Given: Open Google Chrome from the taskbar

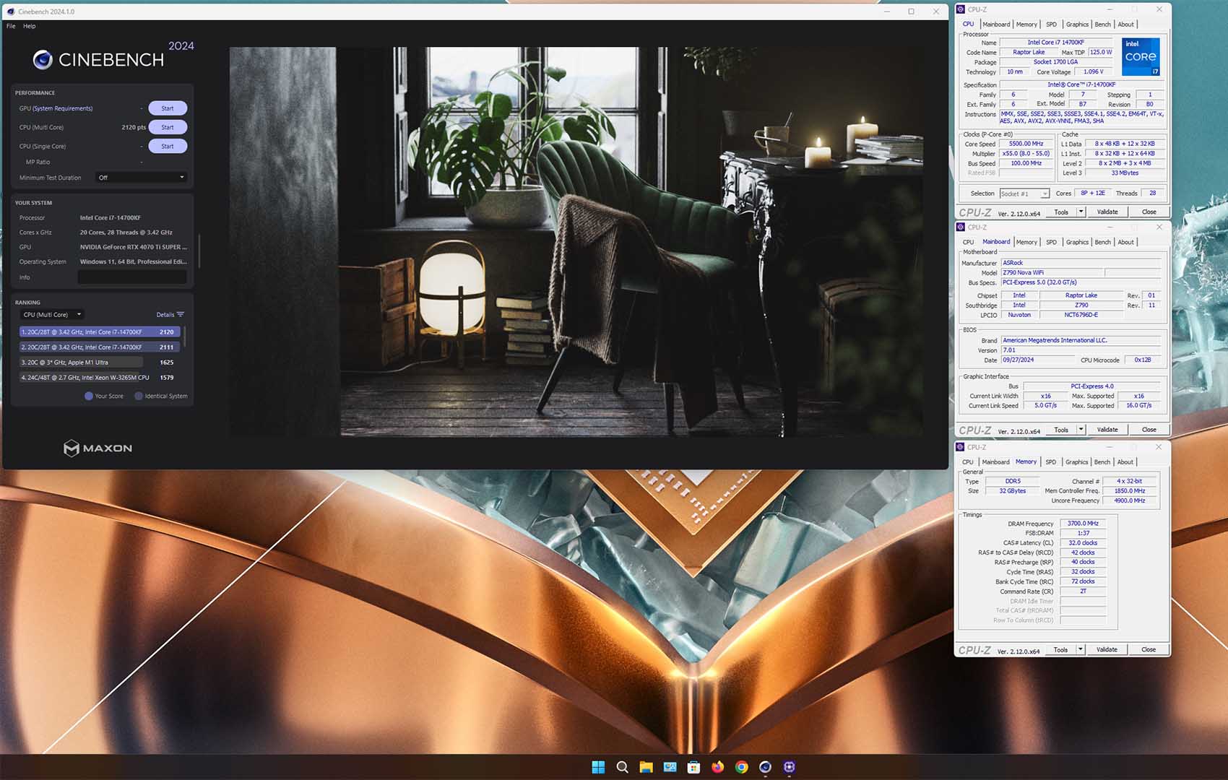Looking at the screenshot, I should coord(741,767).
